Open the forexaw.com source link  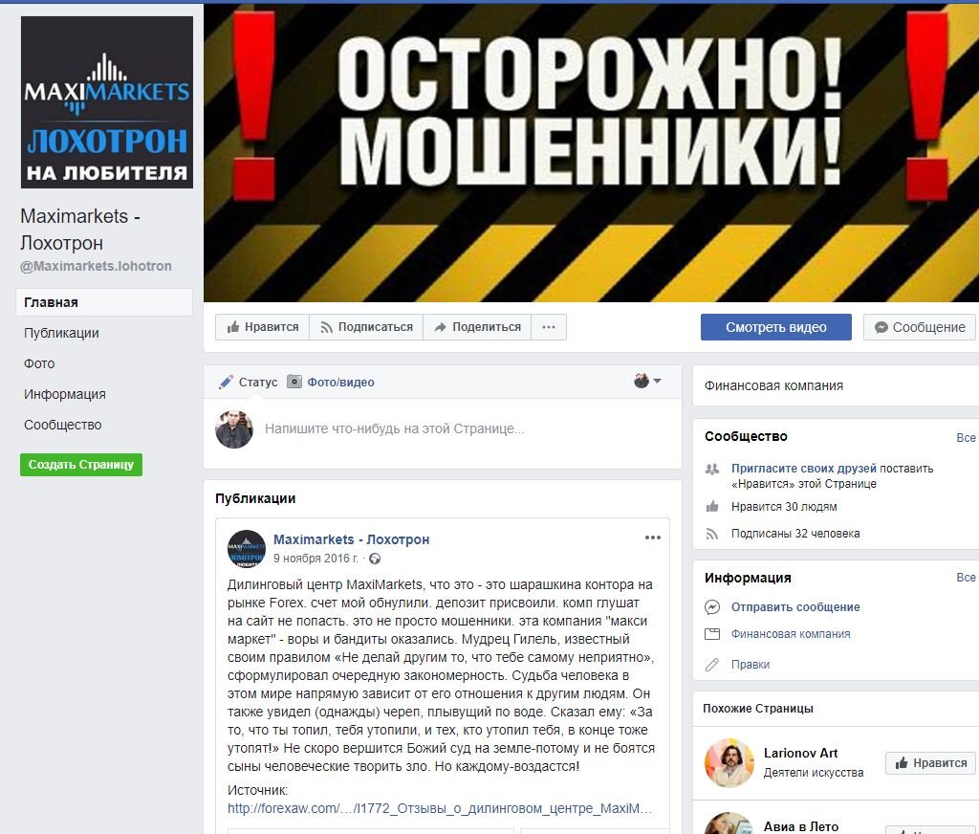440,808
